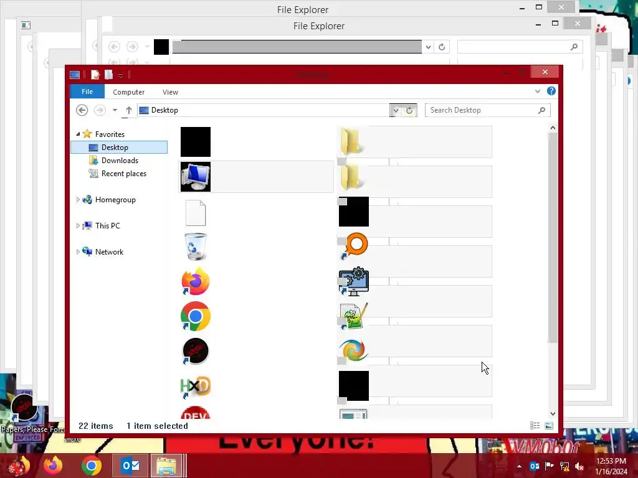Switch to Details view in status bar
Screen dimensions: 638x478
(x=535, y=426)
